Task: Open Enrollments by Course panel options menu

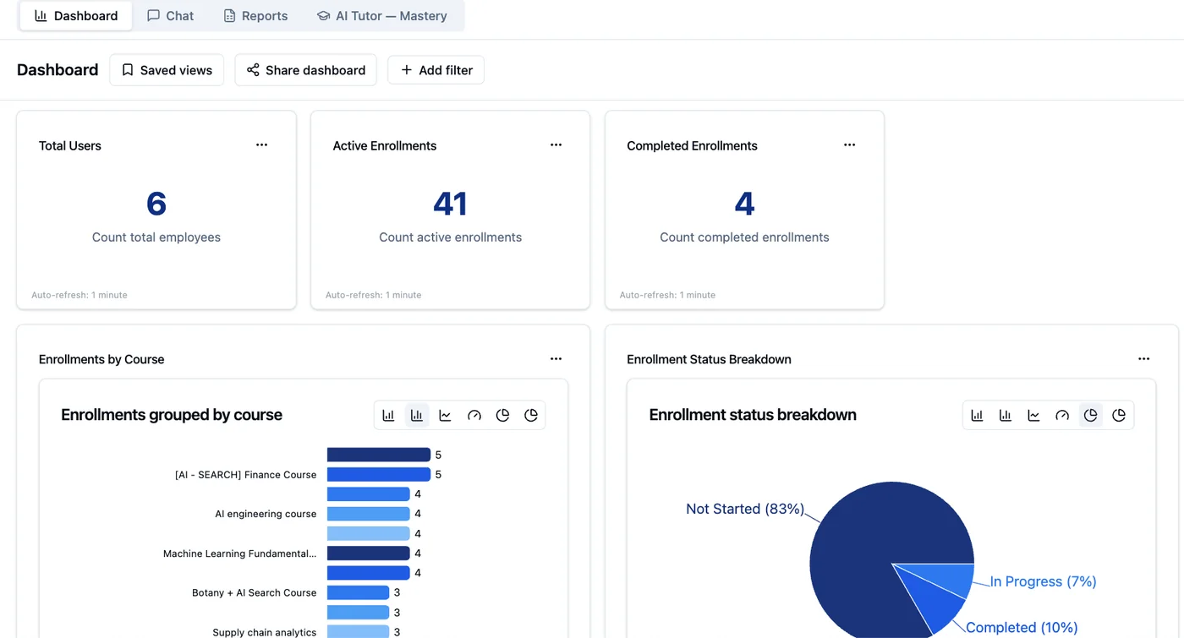Action: 556,359
